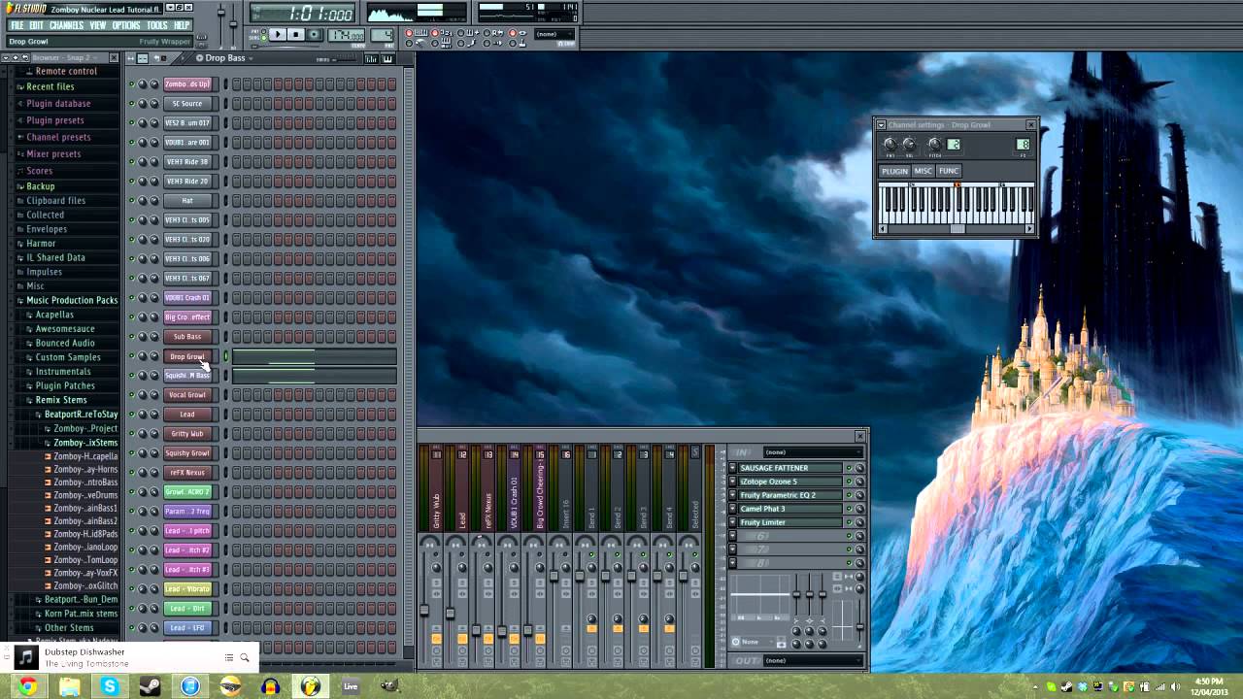
Task: Click the FL Studio fruit taskbar icon
Action: pos(311,686)
